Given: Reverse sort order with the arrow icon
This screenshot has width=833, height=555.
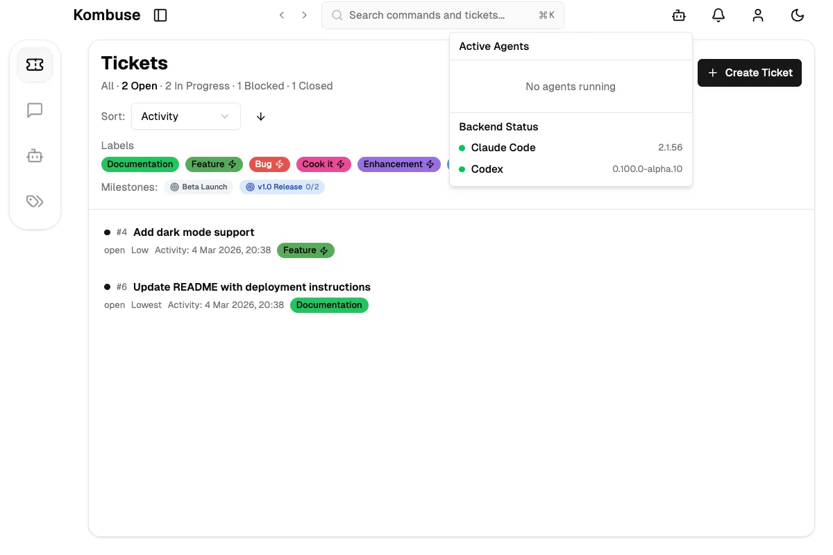Looking at the screenshot, I should (x=260, y=117).
